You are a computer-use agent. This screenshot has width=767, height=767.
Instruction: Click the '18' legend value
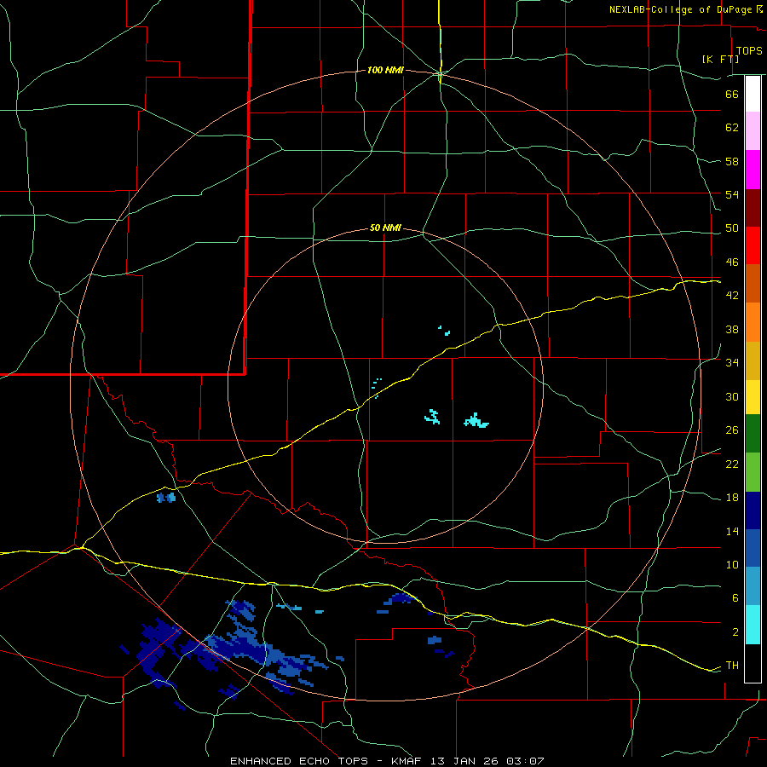[x=732, y=498]
